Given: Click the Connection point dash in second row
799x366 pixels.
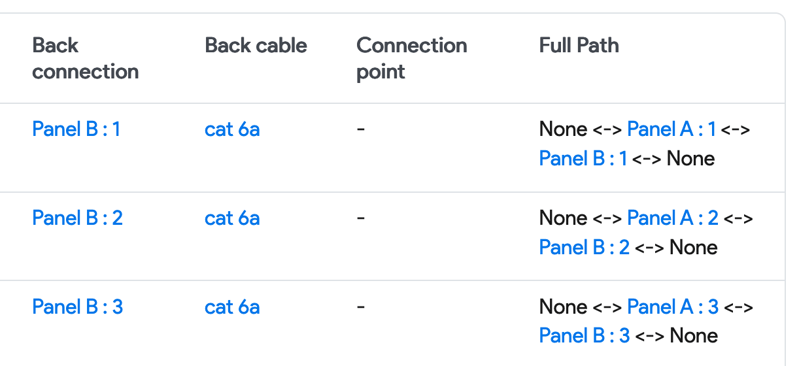Looking at the screenshot, I should click(x=360, y=218).
